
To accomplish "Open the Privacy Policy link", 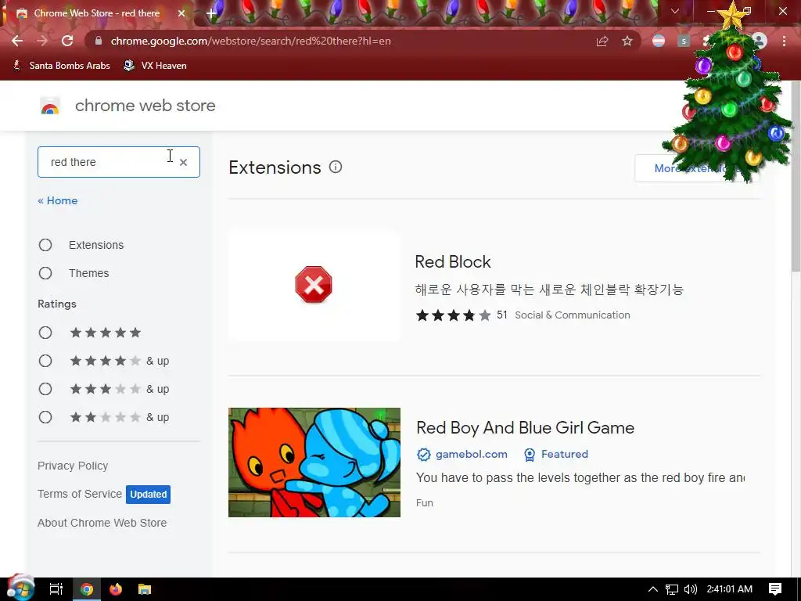I will [73, 466].
